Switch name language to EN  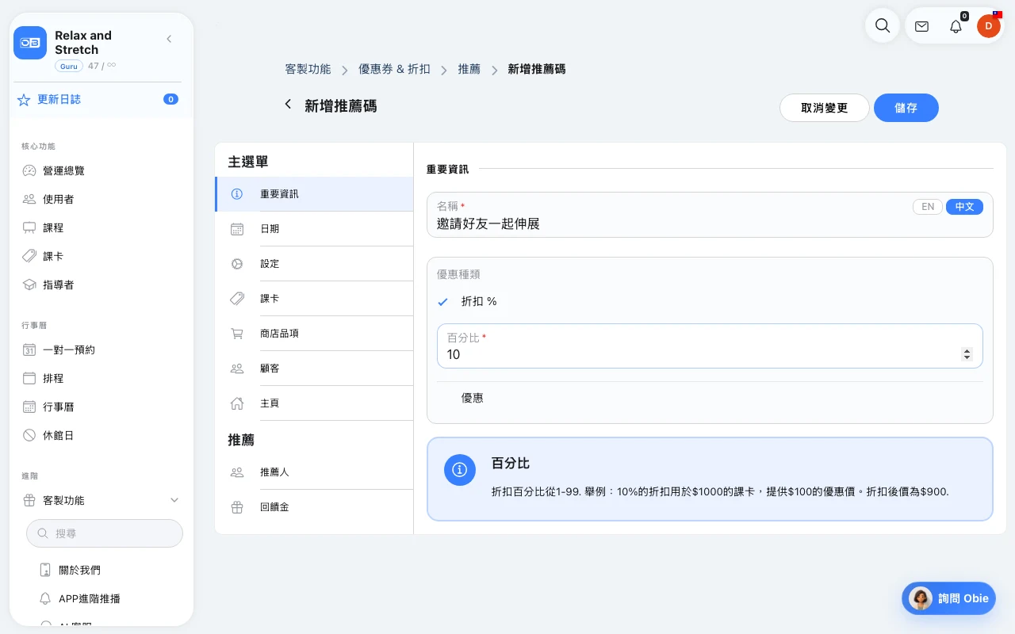[928, 207]
